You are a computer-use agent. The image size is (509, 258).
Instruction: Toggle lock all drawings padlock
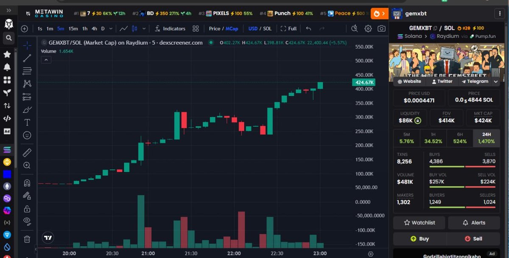coord(27,209)
